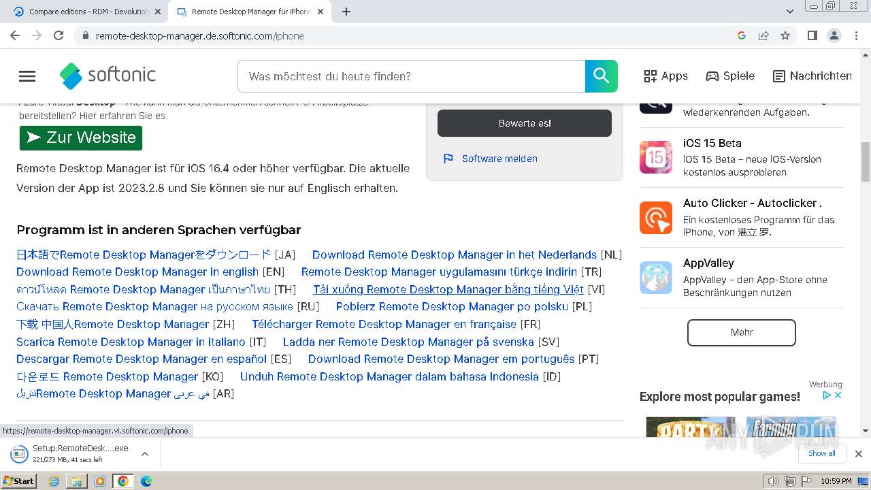The height and width of the screenshot is (490, 871).
Task: Open the Apps section
Action: coord(665,76)
